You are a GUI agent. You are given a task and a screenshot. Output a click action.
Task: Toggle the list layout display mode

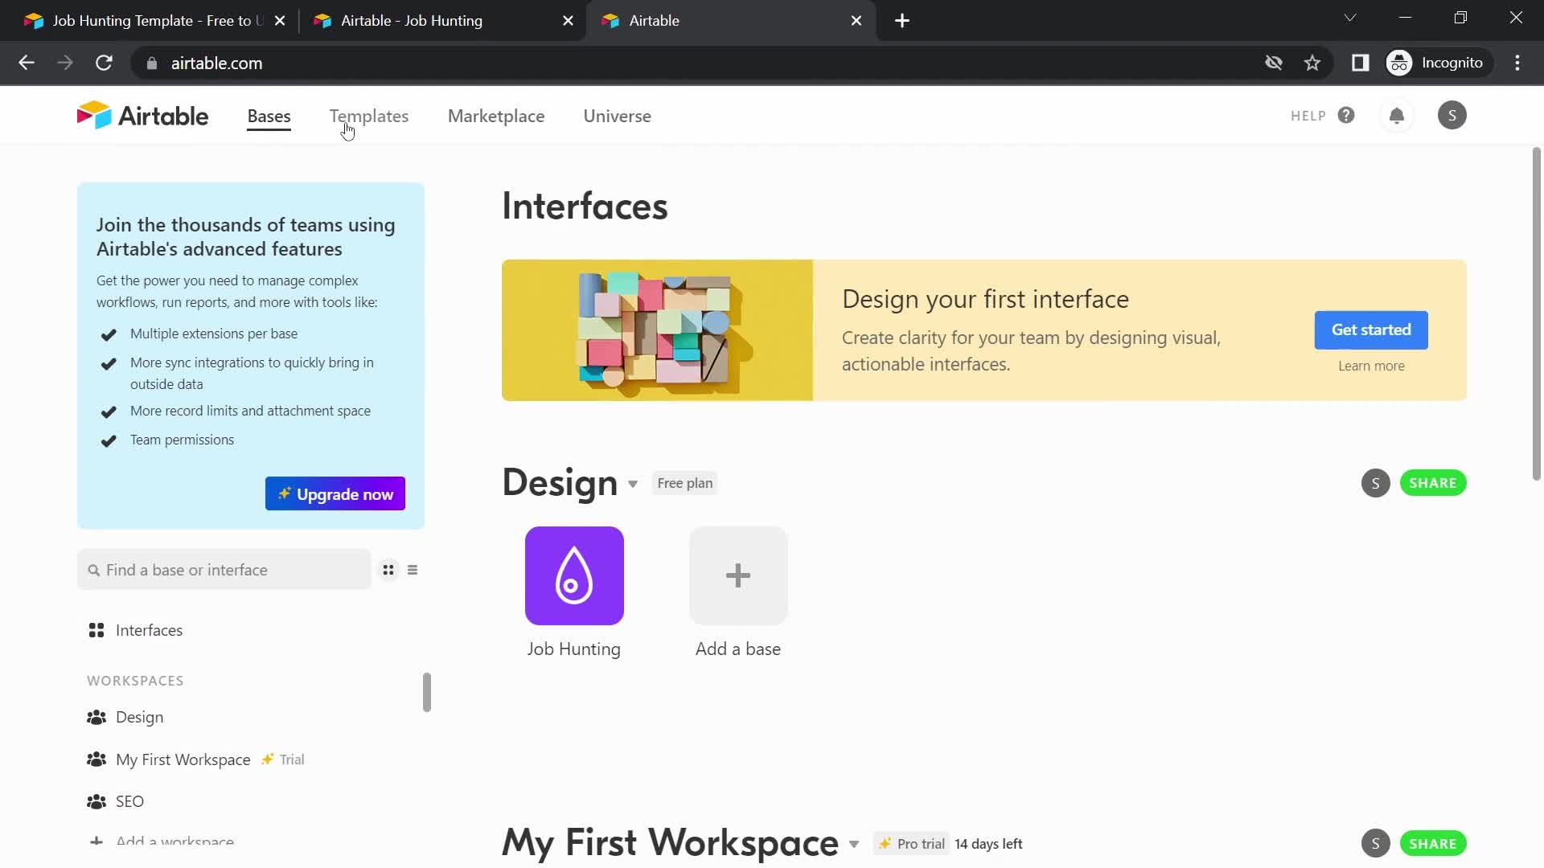413,570
